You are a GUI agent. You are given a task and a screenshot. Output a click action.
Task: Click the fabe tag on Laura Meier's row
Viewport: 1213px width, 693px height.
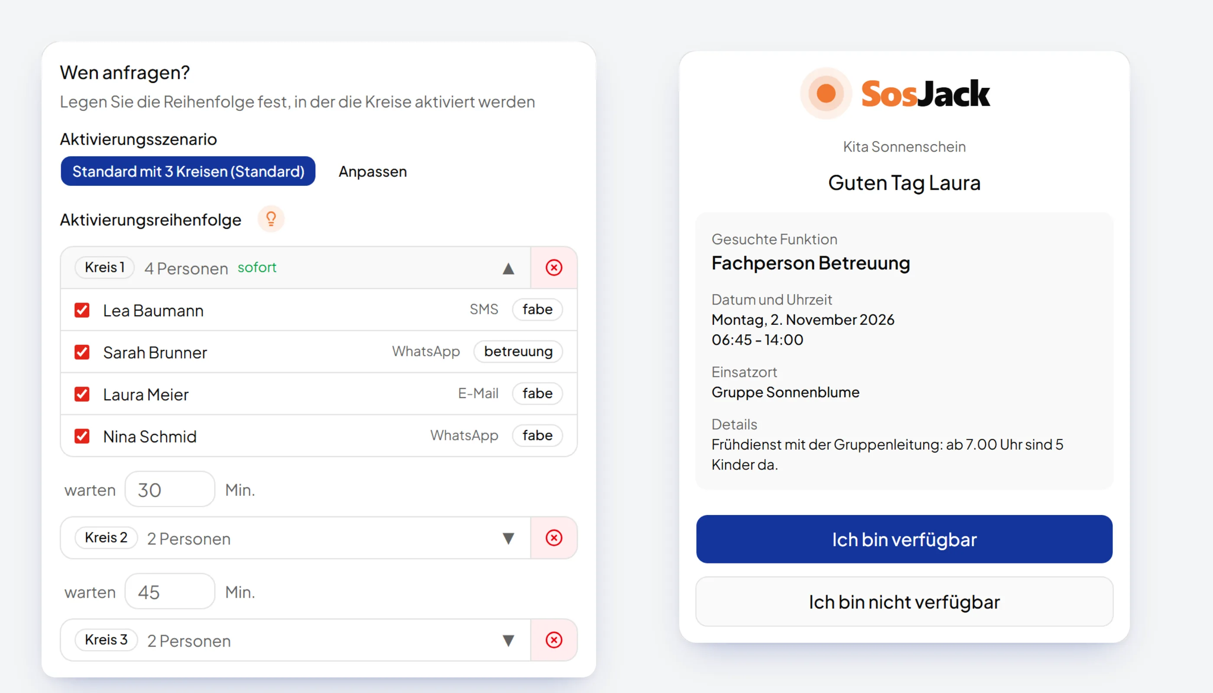(538, 393)
